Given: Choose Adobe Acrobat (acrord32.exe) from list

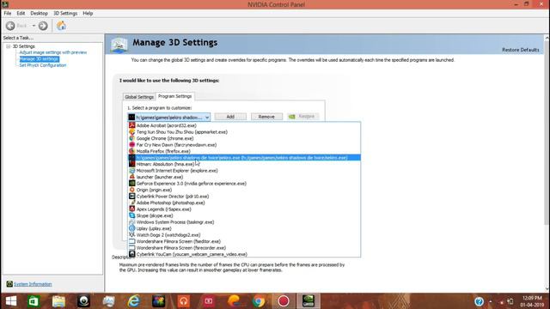Looking at the screenshot, I should click(x=244, y=125).
